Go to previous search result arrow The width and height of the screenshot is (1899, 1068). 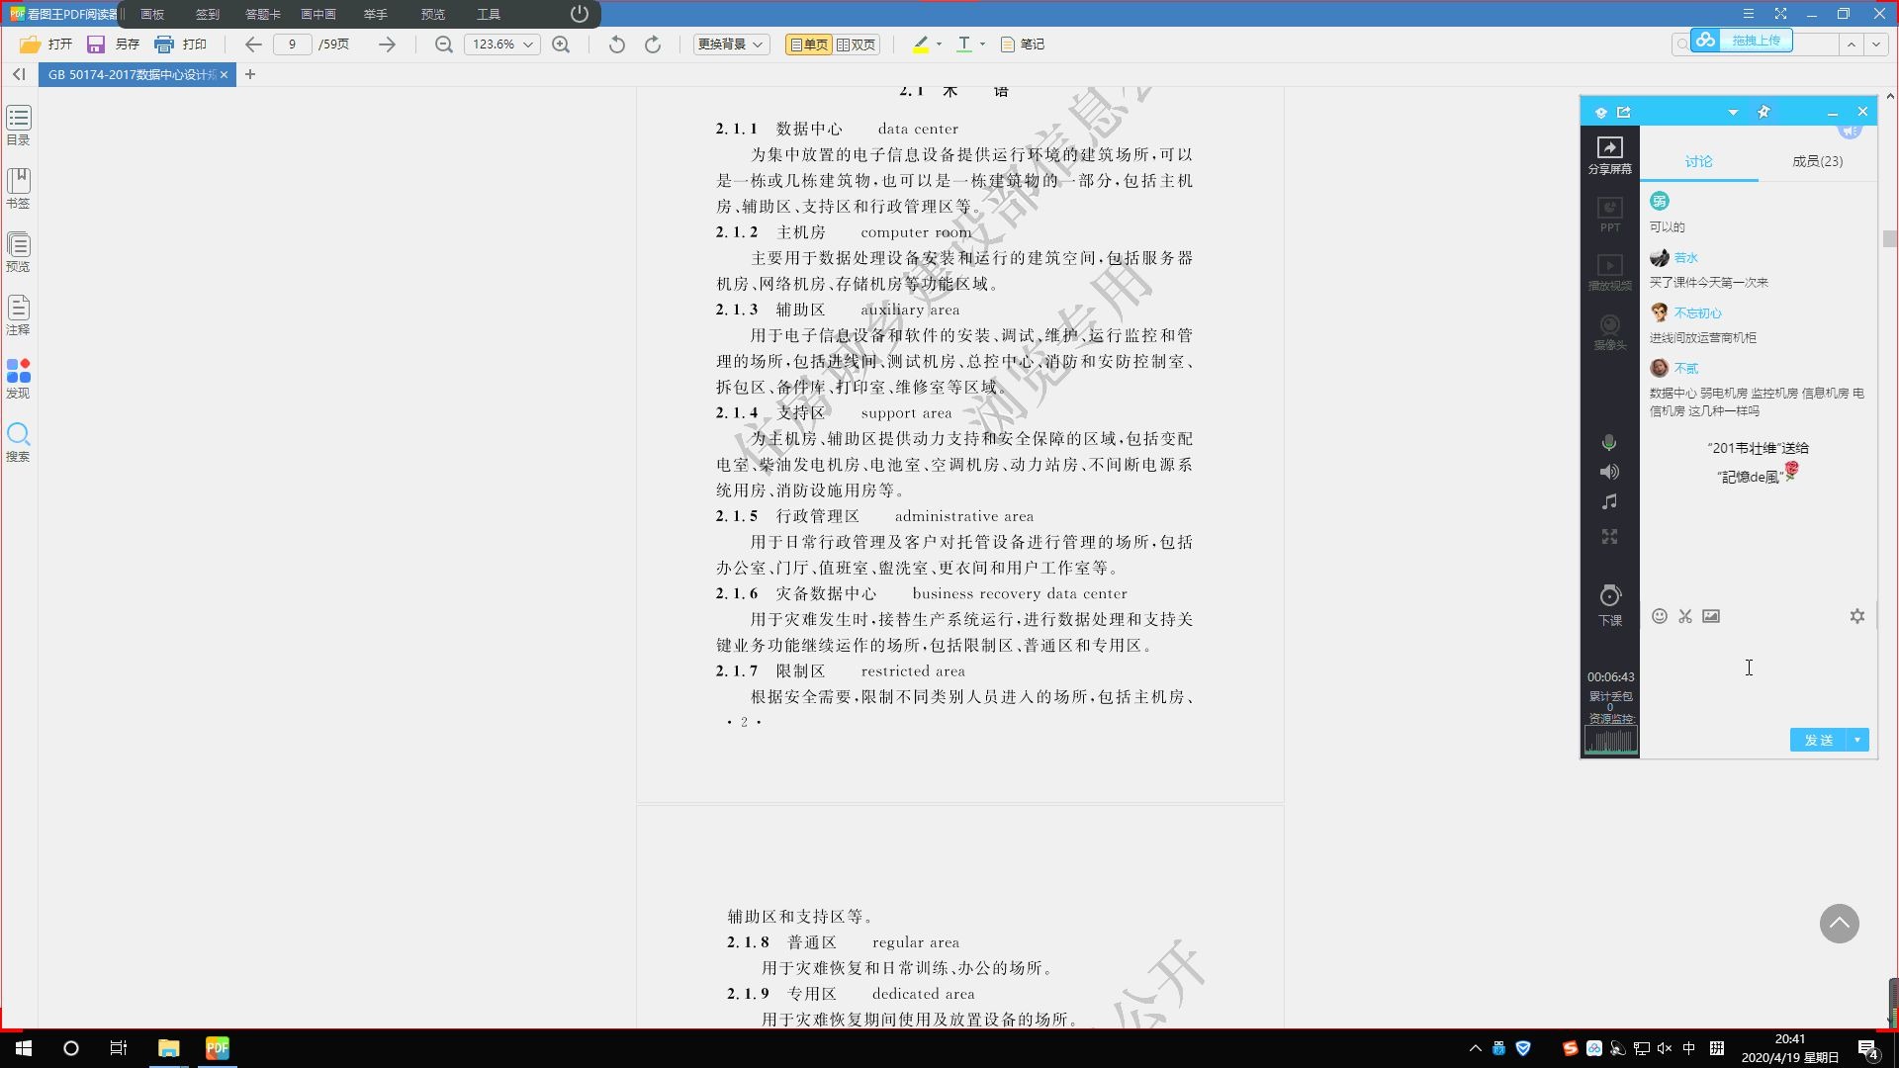[x=1852, y=44]
